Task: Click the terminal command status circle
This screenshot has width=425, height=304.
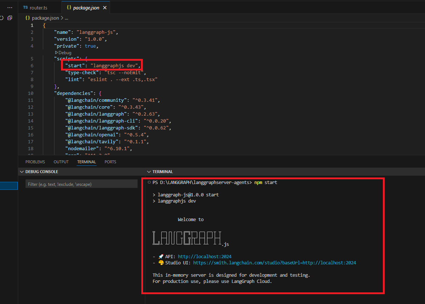Action: click(x=149, y=183)
